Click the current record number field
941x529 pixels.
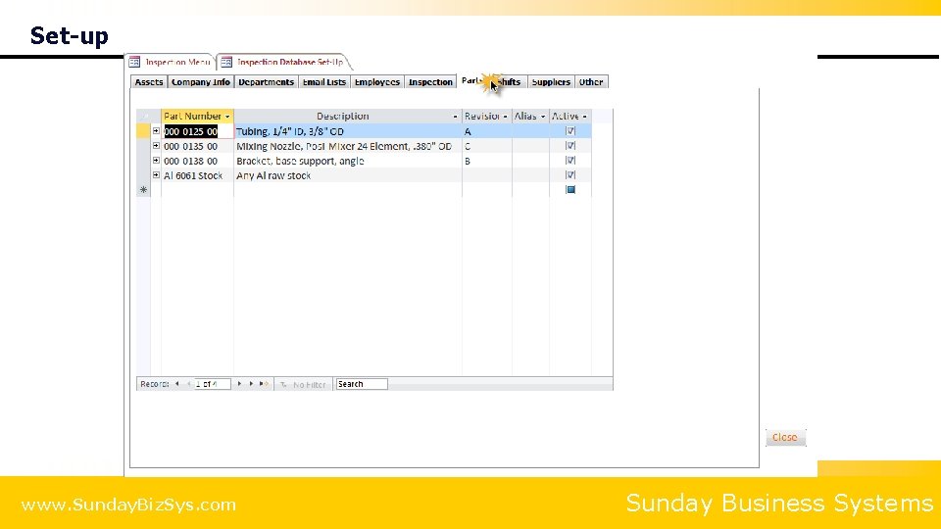pos(213,384)
